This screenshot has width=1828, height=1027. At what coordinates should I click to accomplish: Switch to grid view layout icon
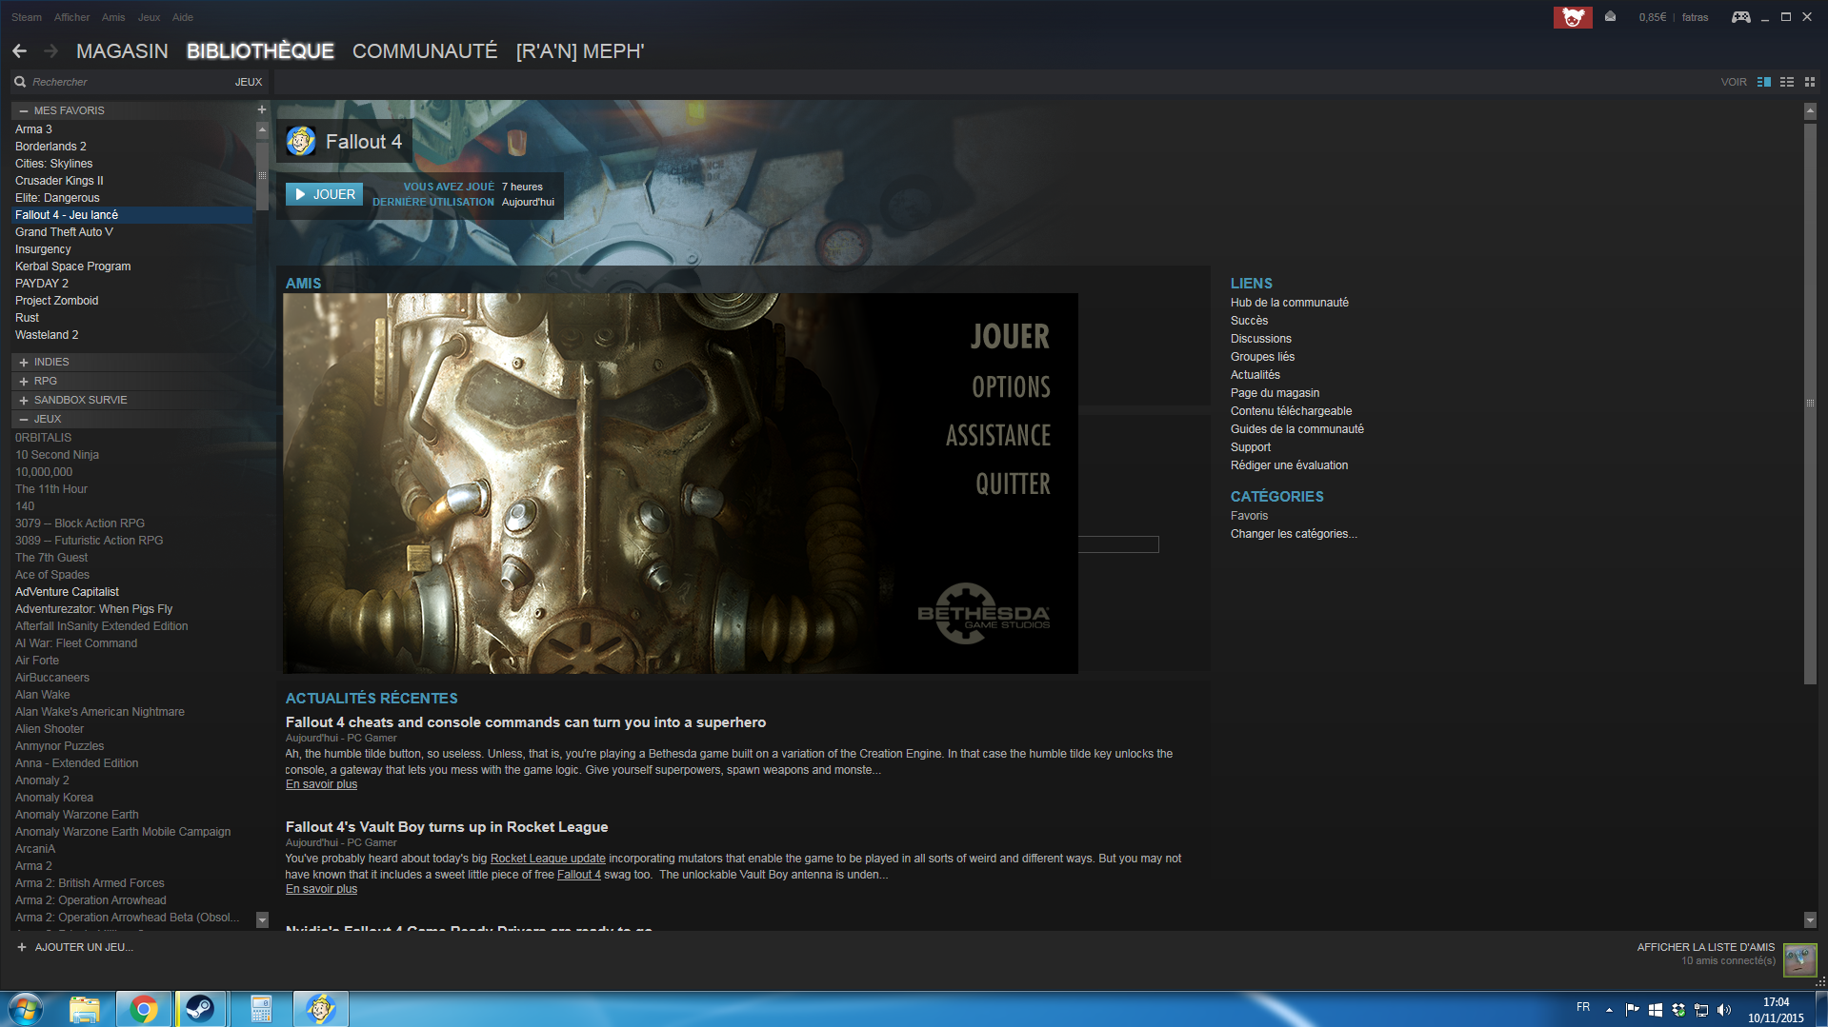point(1810,82)
